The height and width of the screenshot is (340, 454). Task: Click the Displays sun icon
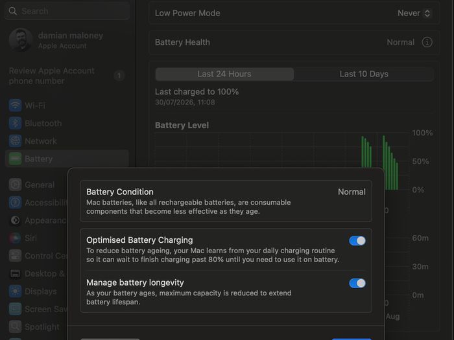(x=15, y=291)
